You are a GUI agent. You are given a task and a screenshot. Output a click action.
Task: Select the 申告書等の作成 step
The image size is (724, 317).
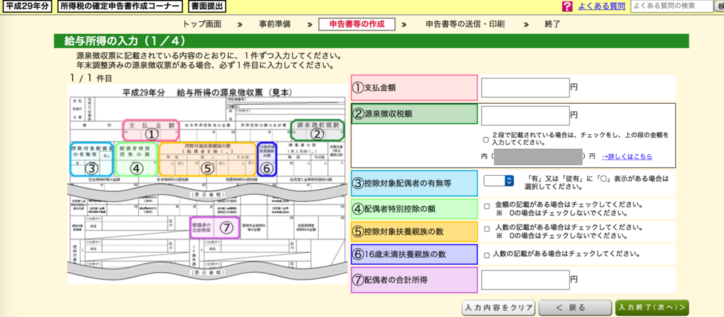point(357,25)
